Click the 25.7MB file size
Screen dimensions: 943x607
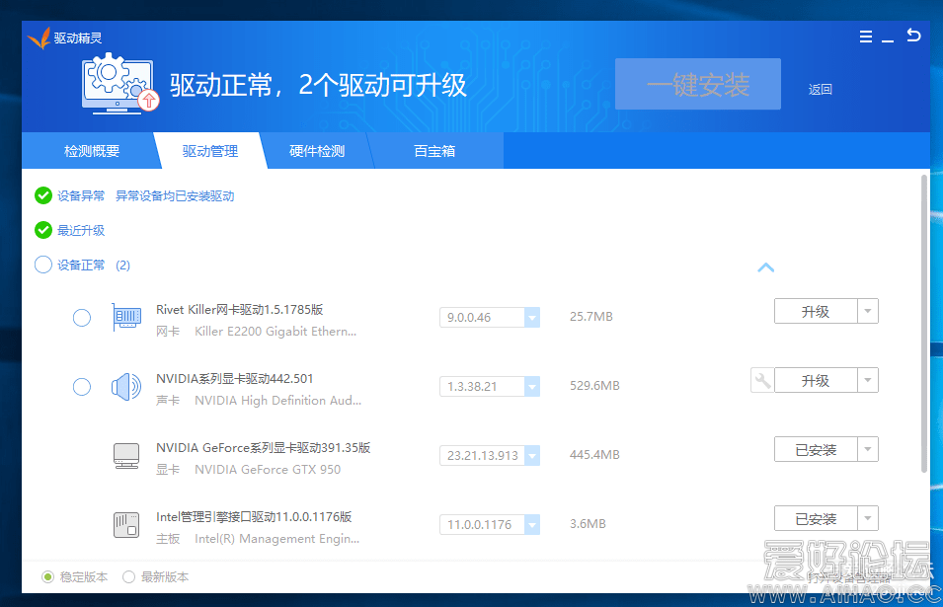pyautogui.click(x=591, y=317)
